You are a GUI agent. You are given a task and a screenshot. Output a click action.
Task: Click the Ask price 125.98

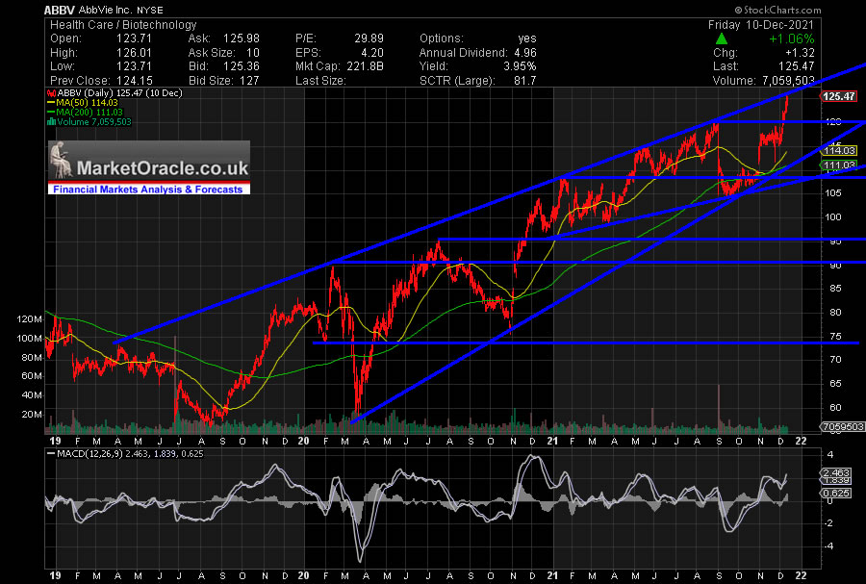242,38
